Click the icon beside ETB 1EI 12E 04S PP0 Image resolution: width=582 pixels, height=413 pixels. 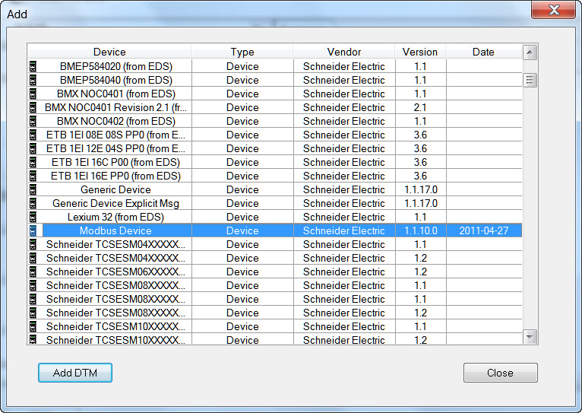point(33,148)
